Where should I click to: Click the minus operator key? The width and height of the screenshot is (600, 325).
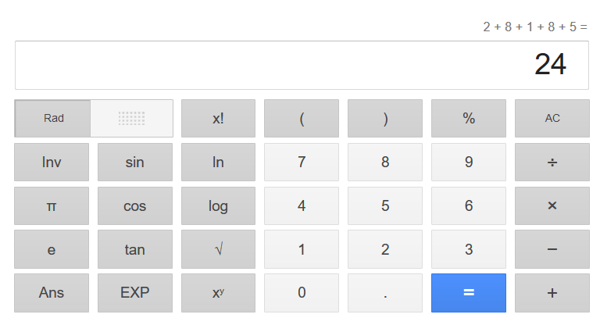click(x=552, y=250)
